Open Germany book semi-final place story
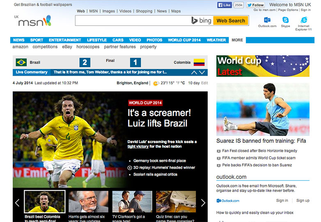This screenshot has height=222, width=321. point(160,161)
